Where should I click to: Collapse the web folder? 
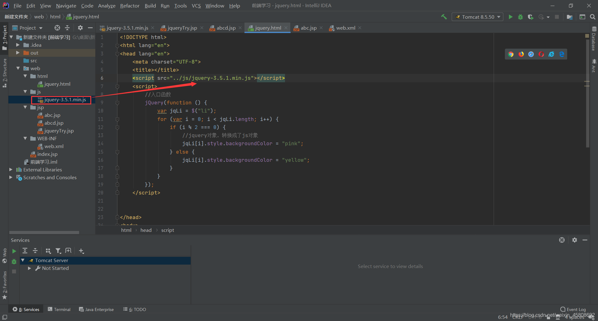click(x=18, y=68)
